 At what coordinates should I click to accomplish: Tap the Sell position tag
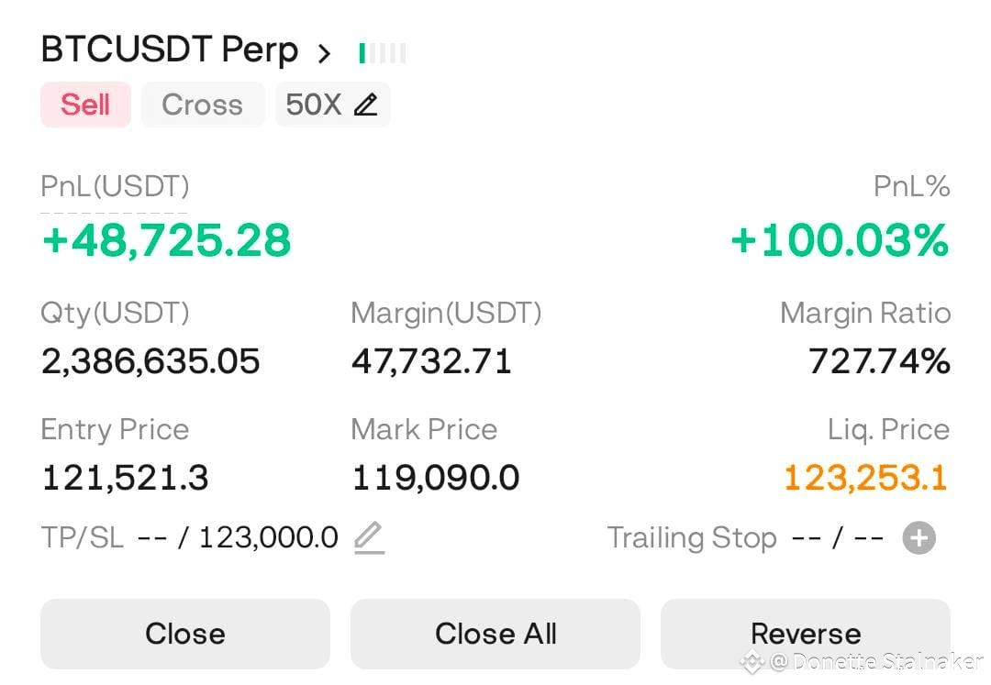85,105
